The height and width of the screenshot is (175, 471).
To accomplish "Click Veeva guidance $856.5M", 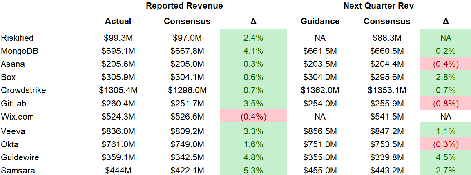I will pos(320,131).
